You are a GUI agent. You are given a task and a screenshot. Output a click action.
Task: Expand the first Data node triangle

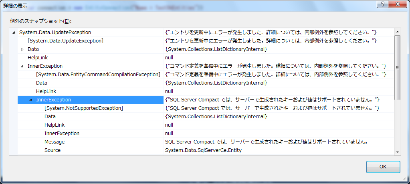coord(22,49)
